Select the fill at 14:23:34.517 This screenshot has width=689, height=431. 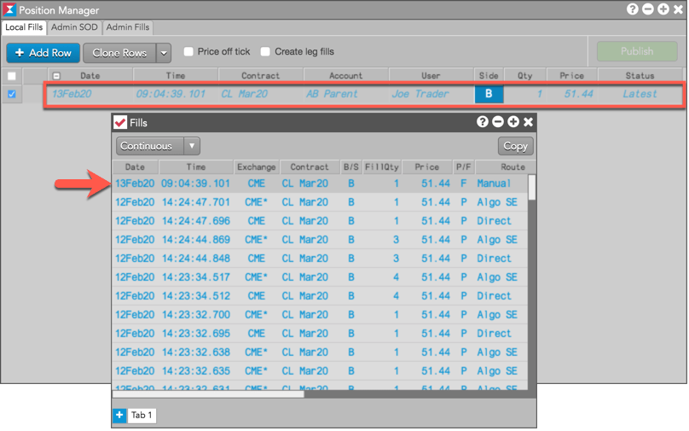(x=320, y=277)
